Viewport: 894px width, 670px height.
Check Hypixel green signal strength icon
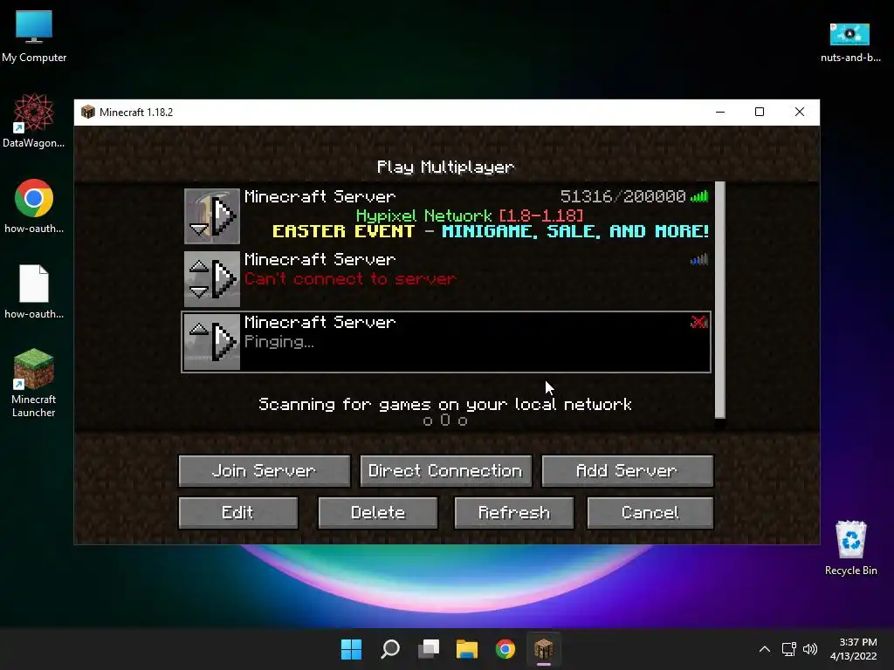tap(699, 196)
